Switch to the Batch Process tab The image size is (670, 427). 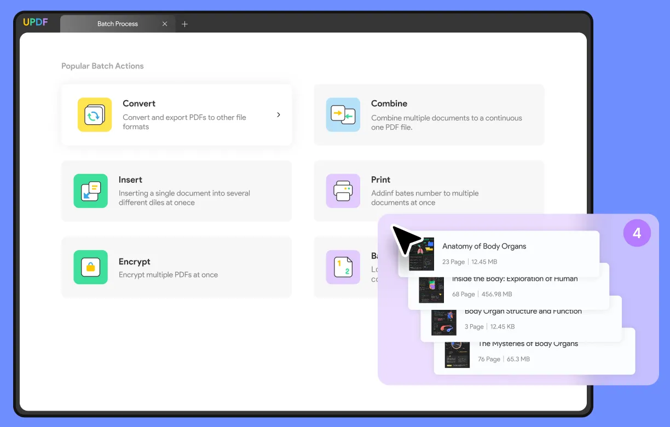pyautogui.click(x=117, y=24)
